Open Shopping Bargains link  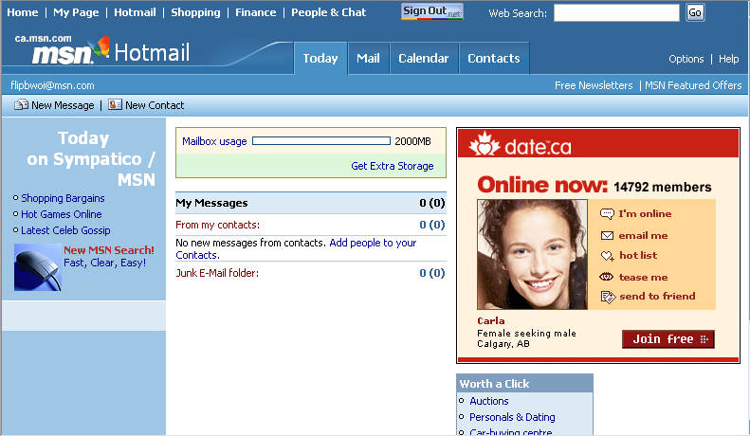click(63, 198)
